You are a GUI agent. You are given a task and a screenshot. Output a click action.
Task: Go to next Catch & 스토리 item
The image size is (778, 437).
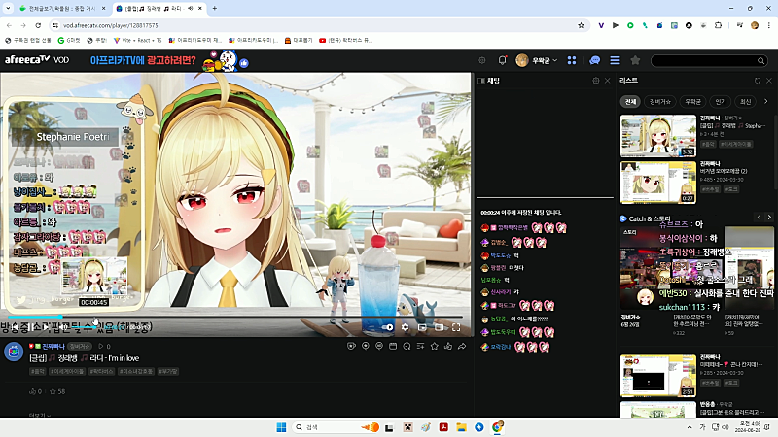click(x=769, y=218)
